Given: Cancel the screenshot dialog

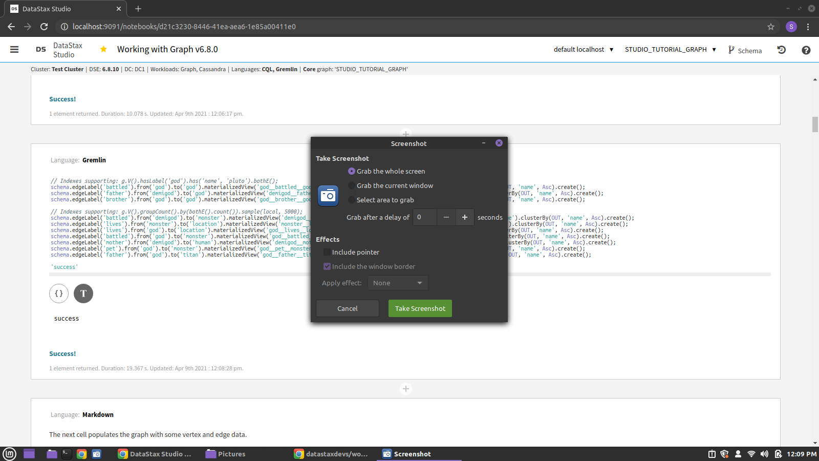Looking at the screenshot, I should tap(347, 308).
